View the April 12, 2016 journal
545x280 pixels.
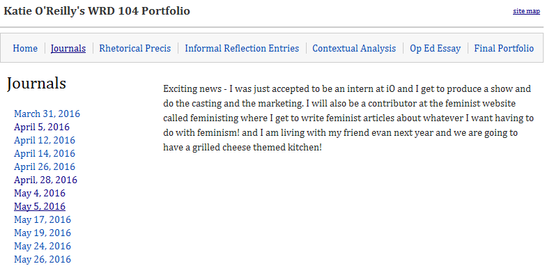coord(45,140)
